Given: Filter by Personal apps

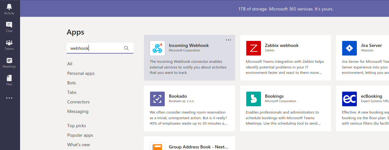Looking at the screenshot, I should click(81, 73).
